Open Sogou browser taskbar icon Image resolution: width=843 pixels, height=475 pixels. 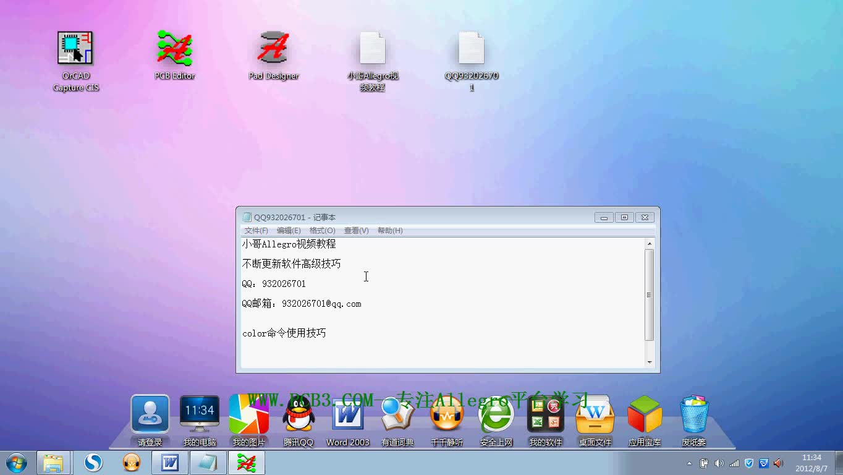click(x=93, y=463)
